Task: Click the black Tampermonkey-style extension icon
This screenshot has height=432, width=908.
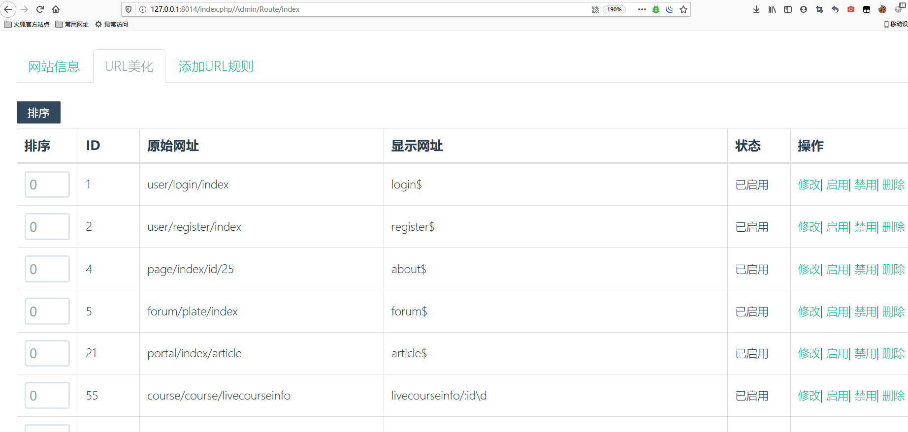Action: pos(867,9)
